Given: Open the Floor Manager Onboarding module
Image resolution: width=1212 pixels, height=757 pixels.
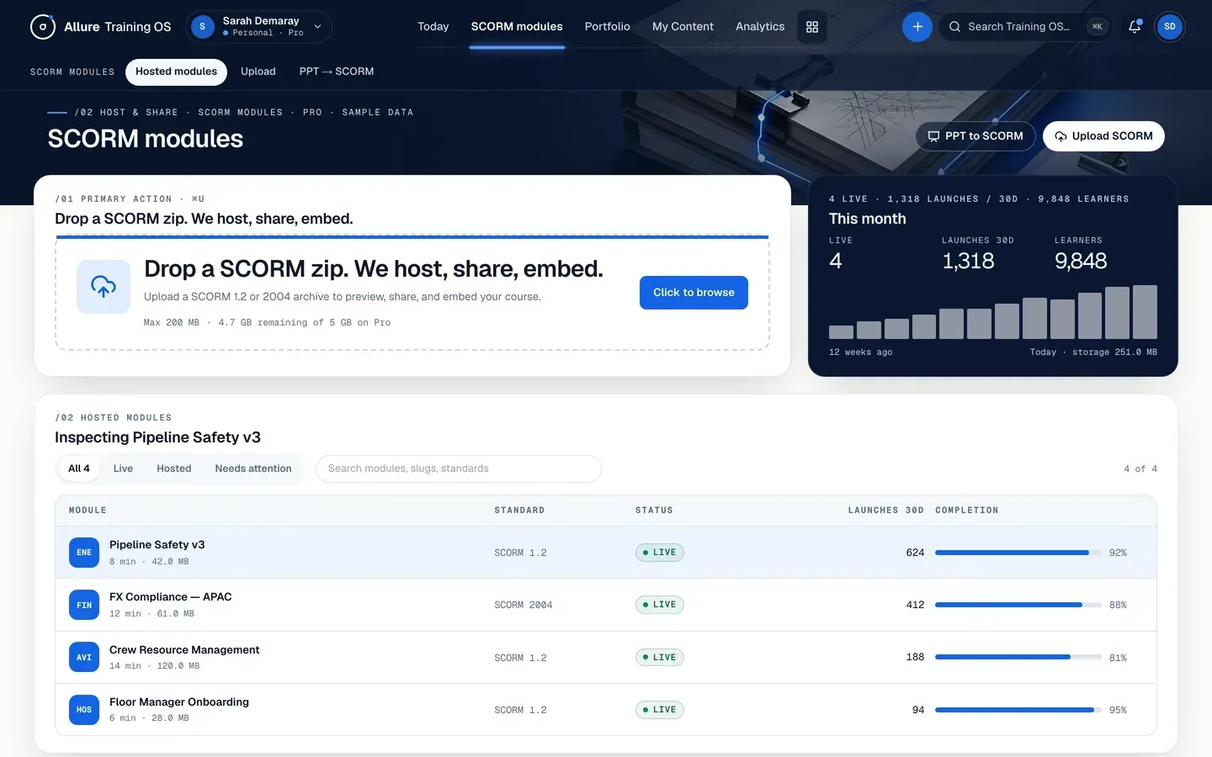Looking at the screenshot, I should [606, 710].
